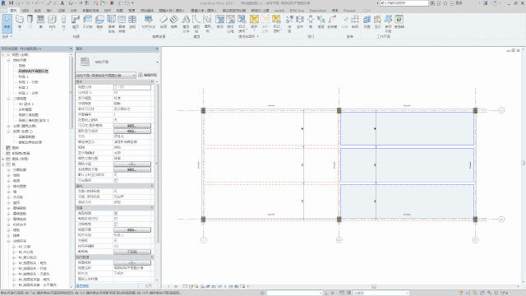Open the structural plan view selector dropdown
Screen dimensions: 526x296
106,75
